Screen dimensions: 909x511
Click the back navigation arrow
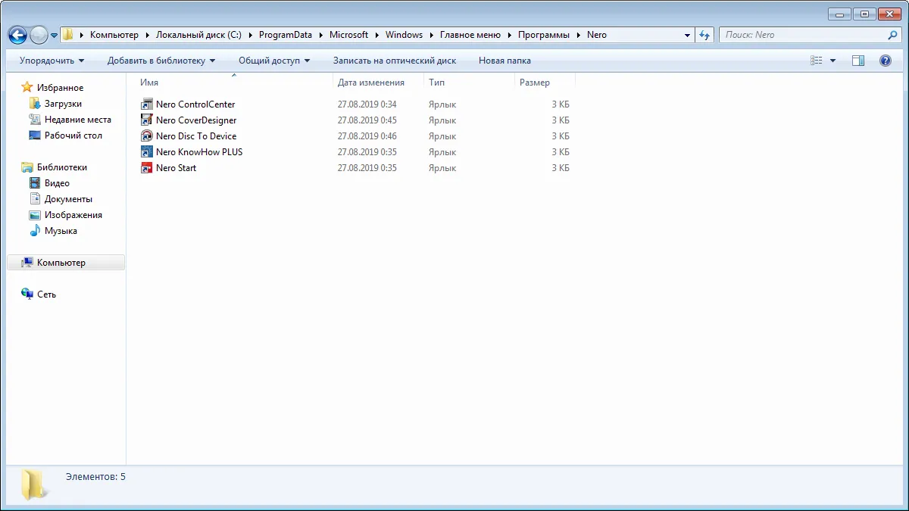coord(17,35)
